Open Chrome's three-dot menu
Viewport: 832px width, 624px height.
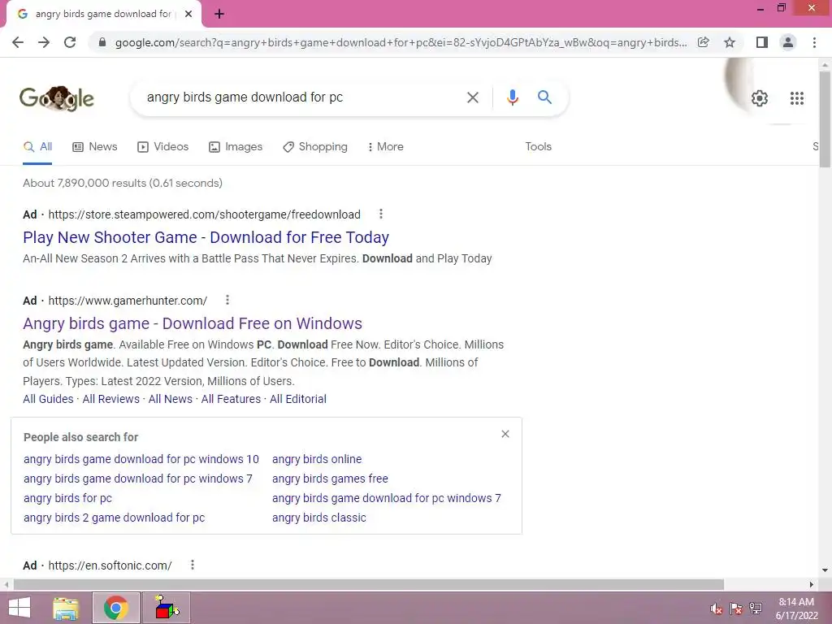point(814,42)
